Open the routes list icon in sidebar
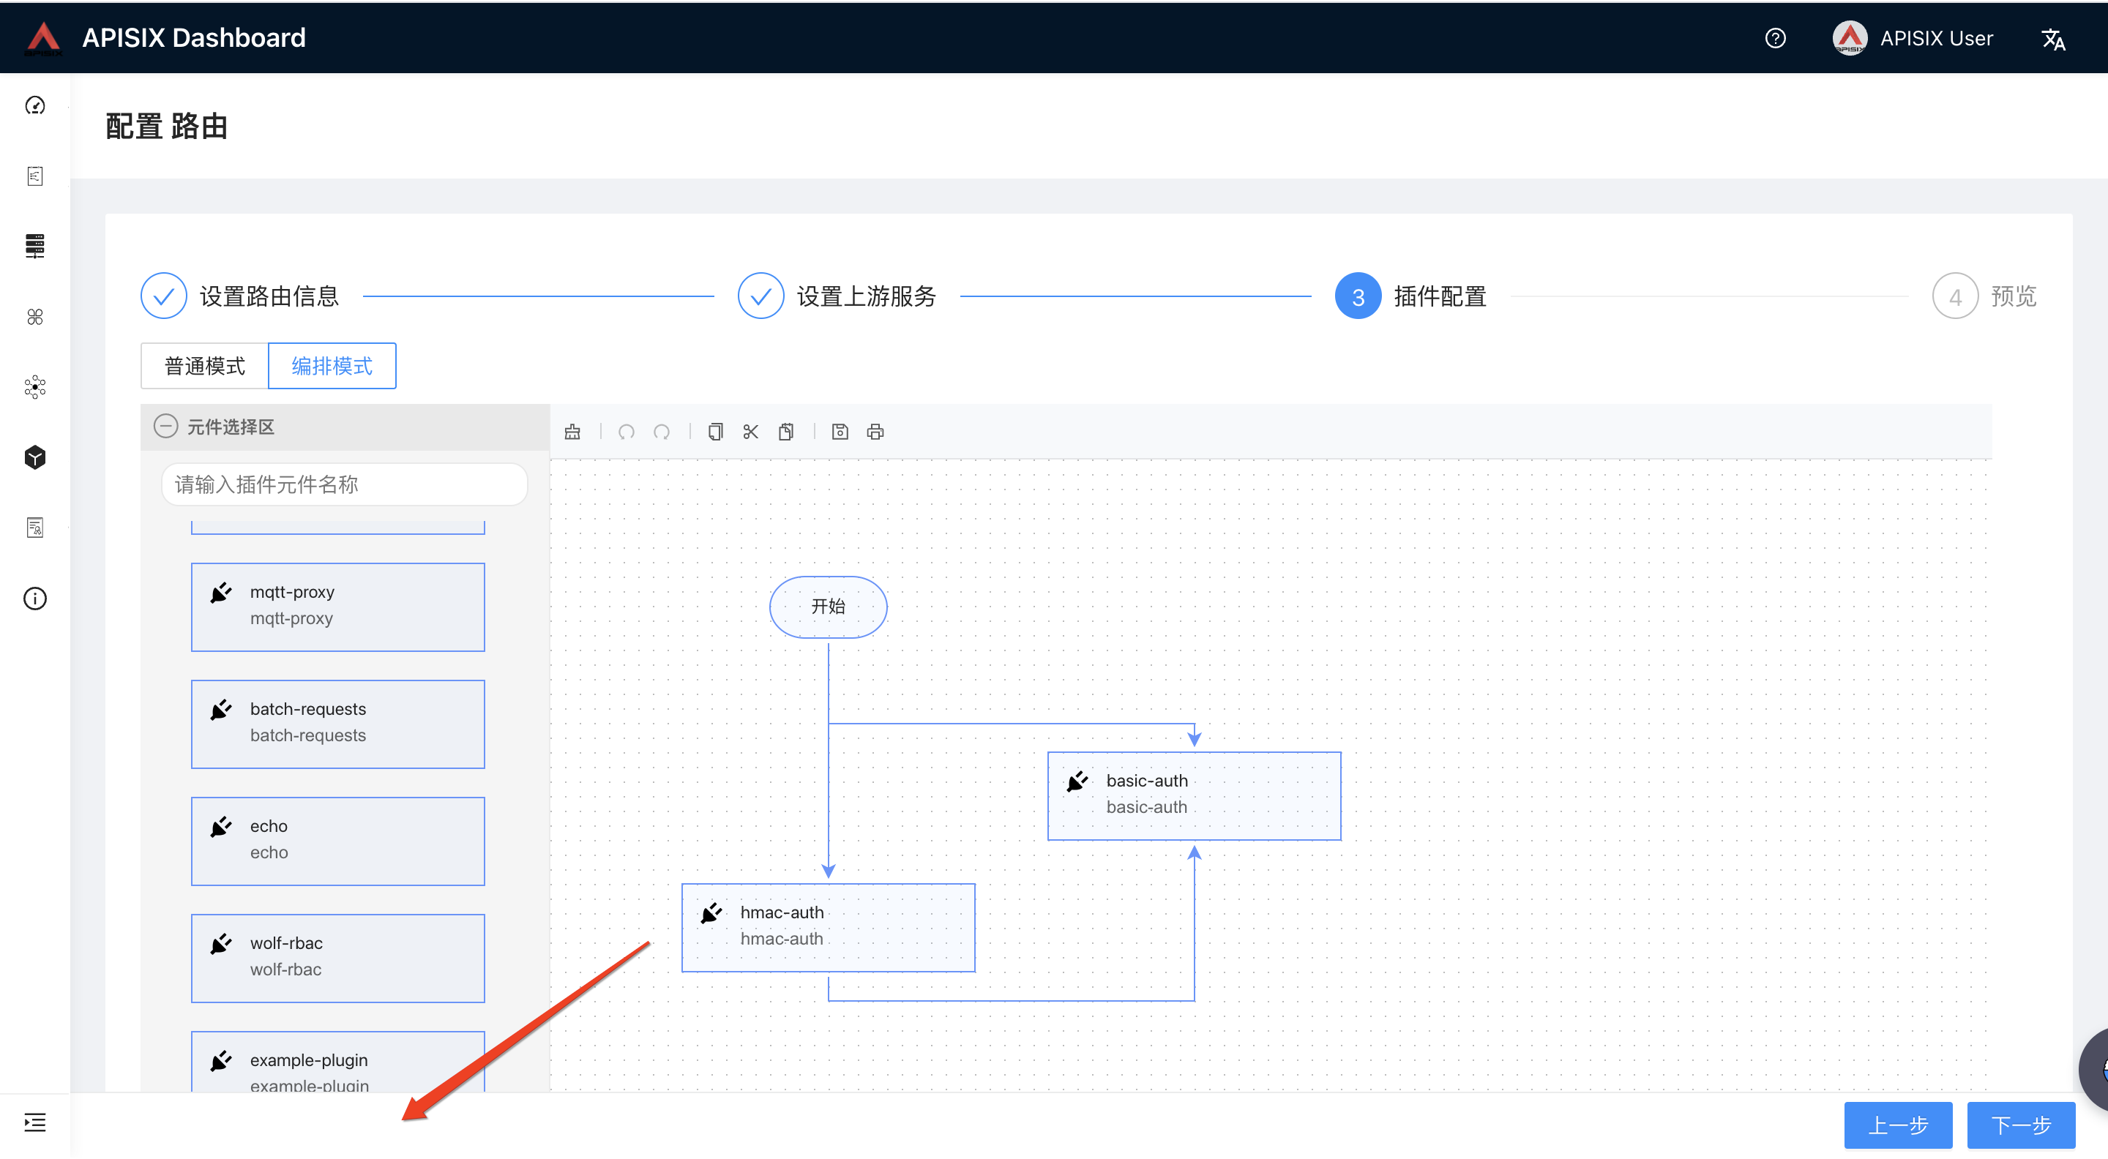 point(35,176)
